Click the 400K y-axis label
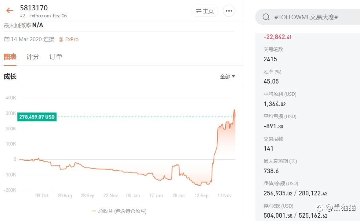This screenshot has height=221, width=360. point(11,98)
